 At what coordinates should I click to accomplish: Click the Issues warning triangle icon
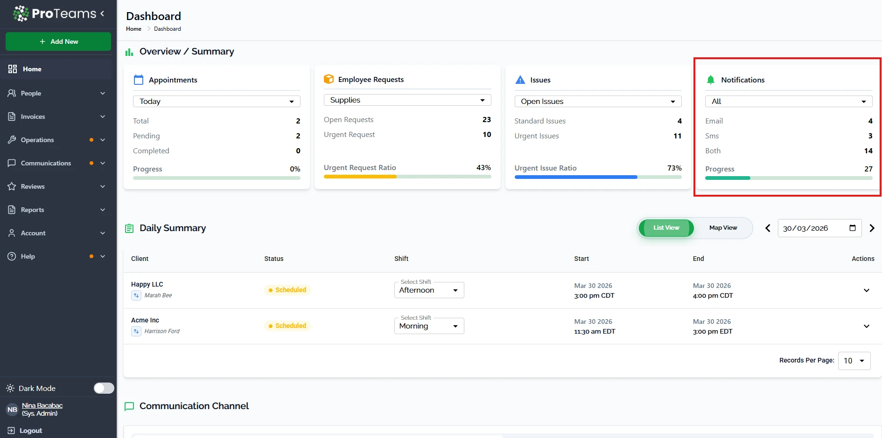(520, 80)
